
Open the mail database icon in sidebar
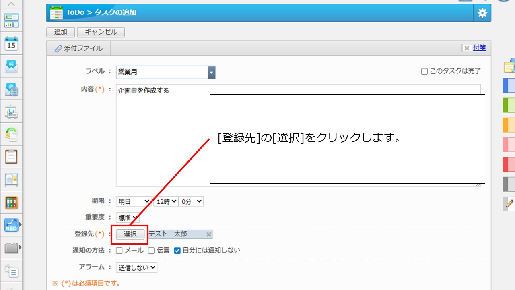[x=11, y=89]
